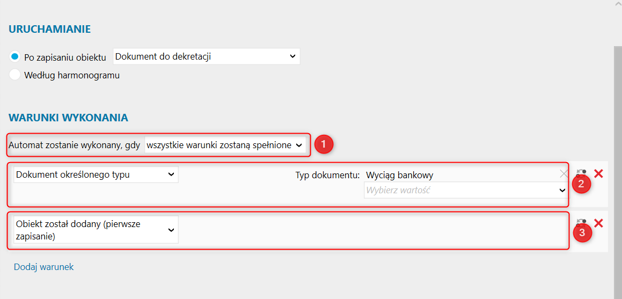622x299 pixels.
Task: Open the 'Dokument określonego typu' condition dropdown
Action: (x=96, y=174)
